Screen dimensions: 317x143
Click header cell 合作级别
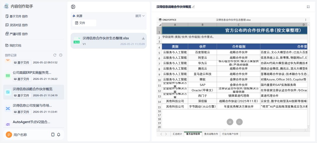239,46
